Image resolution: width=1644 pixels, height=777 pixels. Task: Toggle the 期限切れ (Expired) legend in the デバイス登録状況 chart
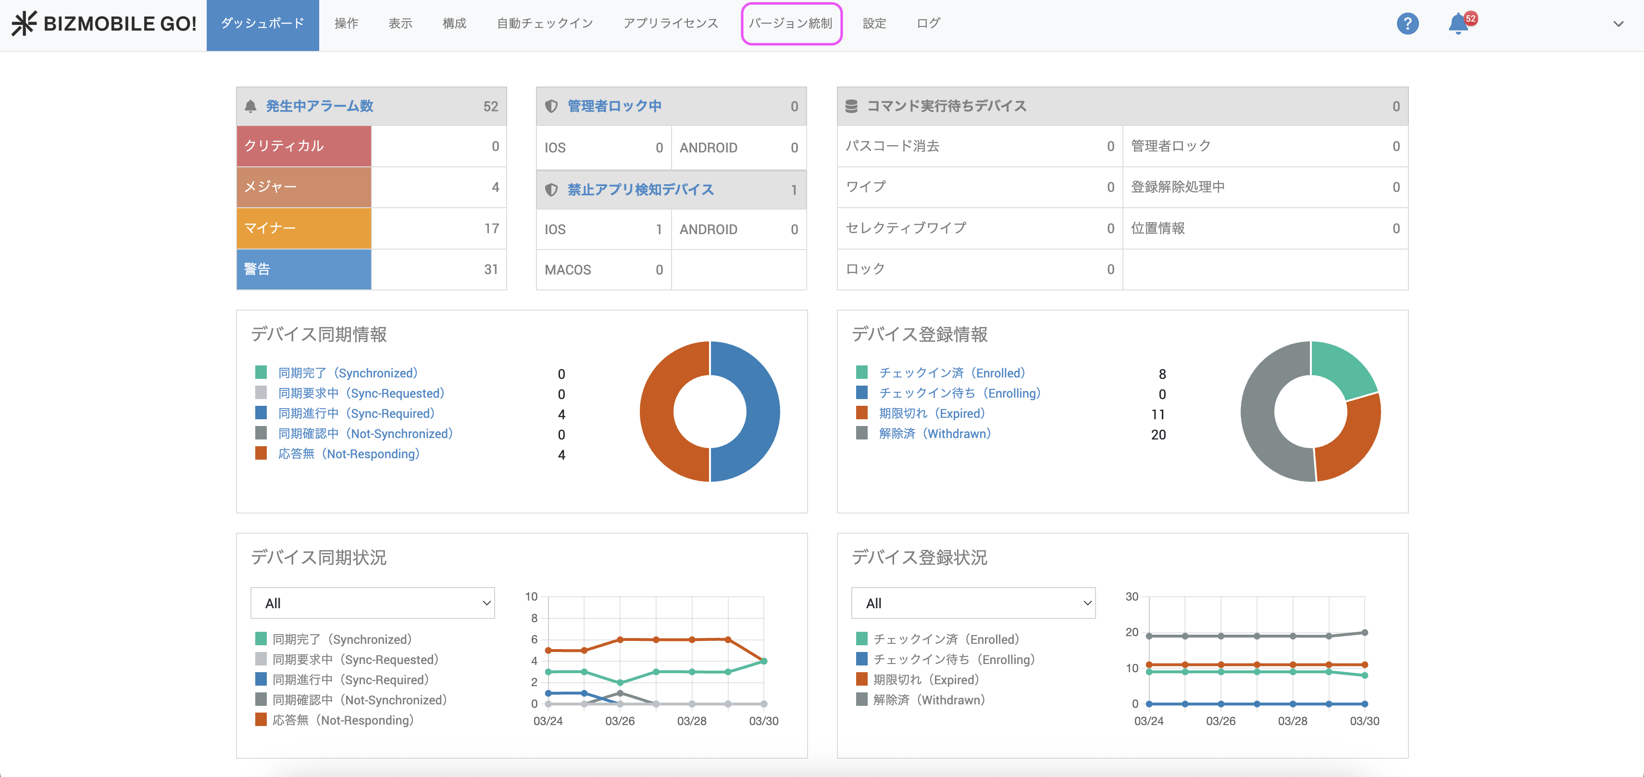pos(925,680)
